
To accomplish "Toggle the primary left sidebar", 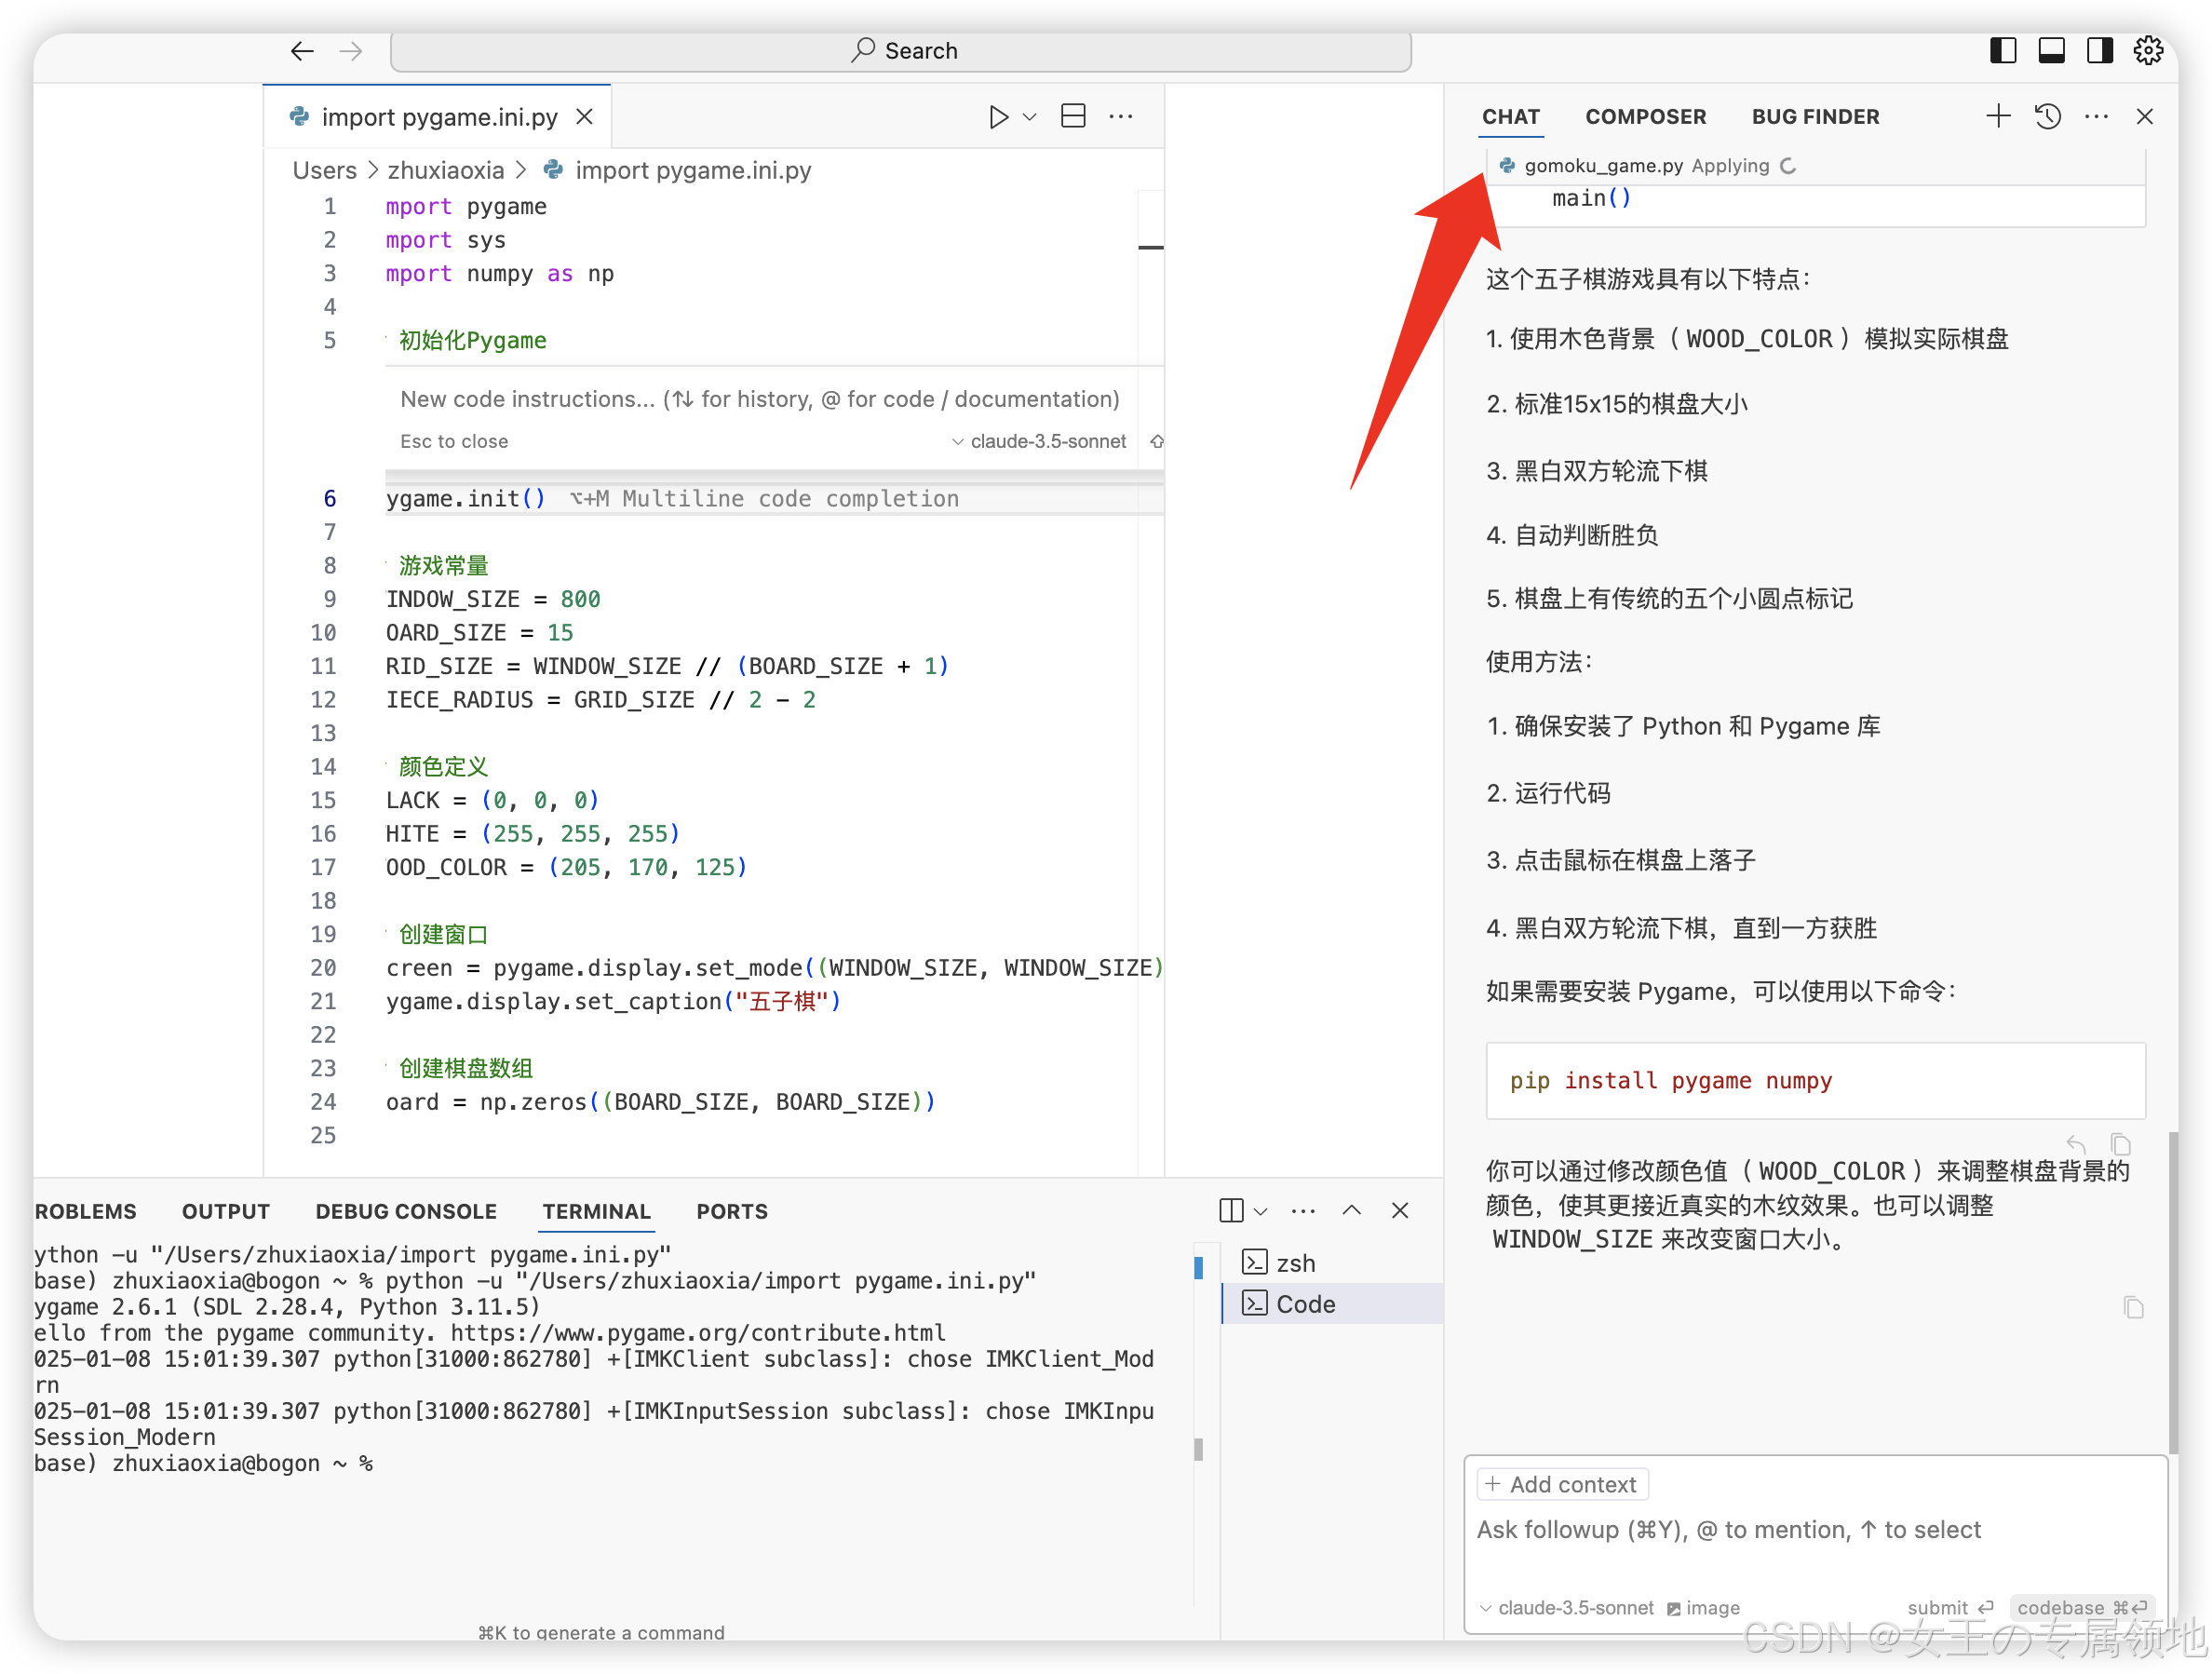I will [x=2003, y=51].
